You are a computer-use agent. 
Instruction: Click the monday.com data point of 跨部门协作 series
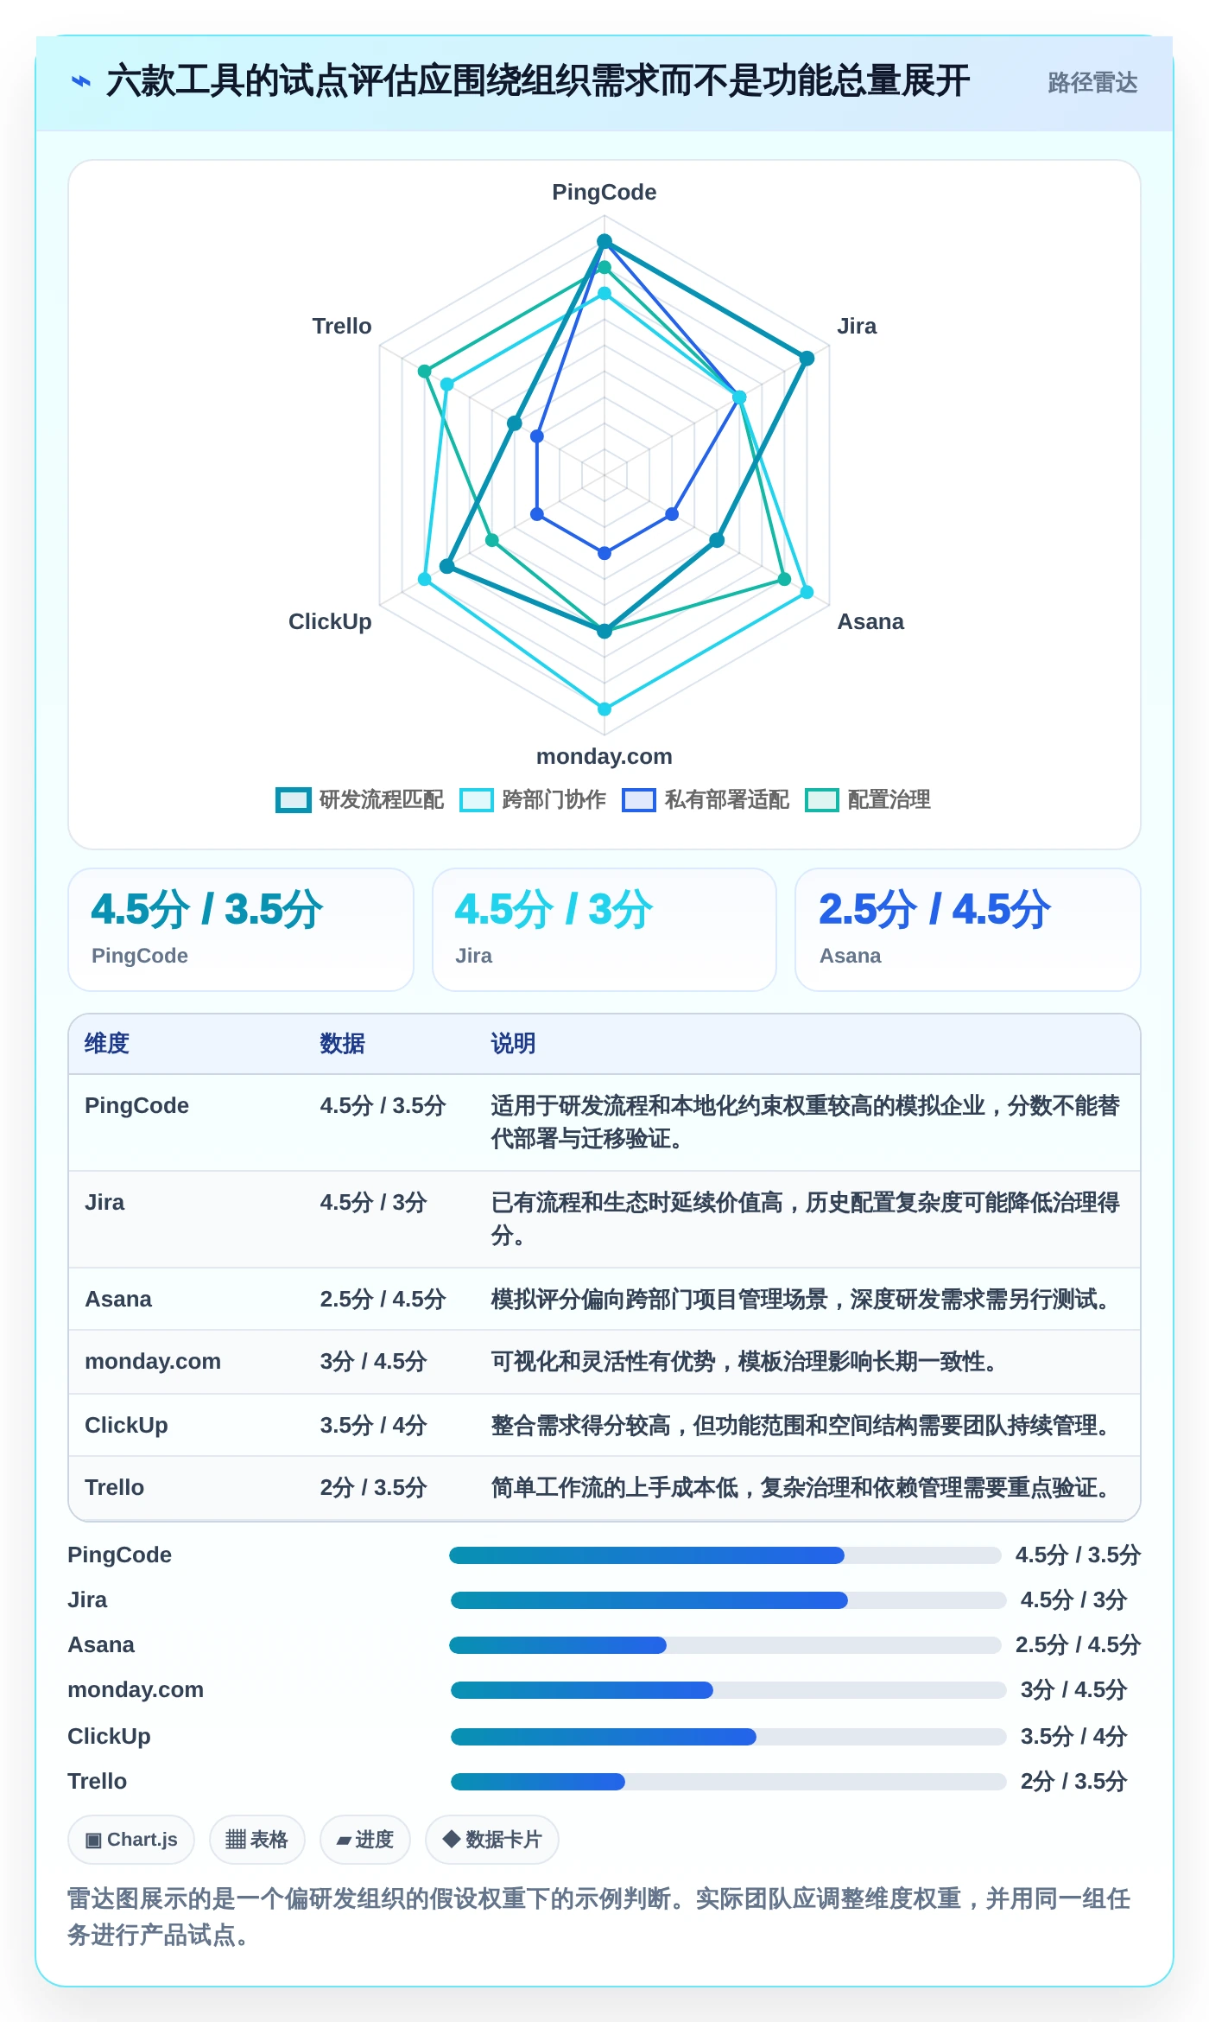604,709
